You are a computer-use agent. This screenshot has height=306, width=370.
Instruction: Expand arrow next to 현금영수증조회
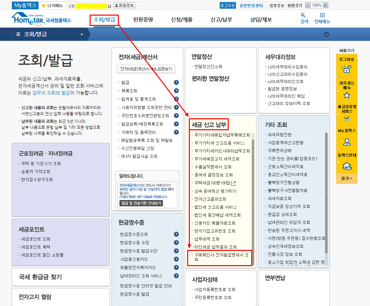(176, 234)
